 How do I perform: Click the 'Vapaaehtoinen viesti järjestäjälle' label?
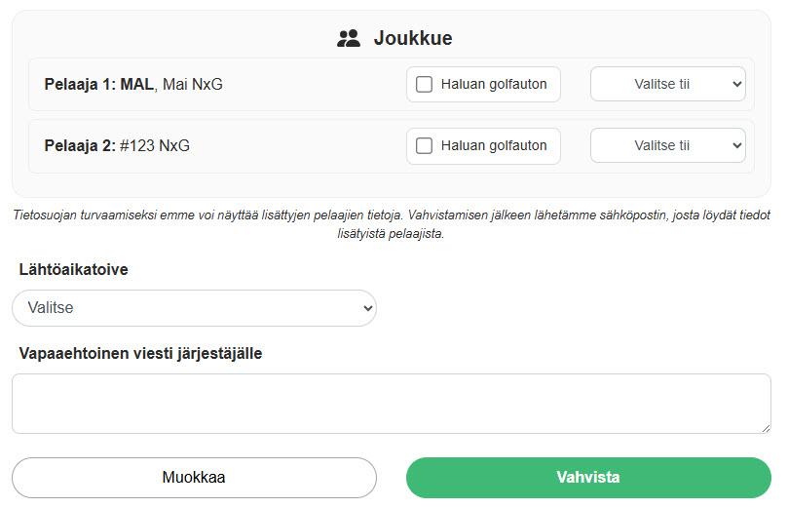[x=140, y=354]
